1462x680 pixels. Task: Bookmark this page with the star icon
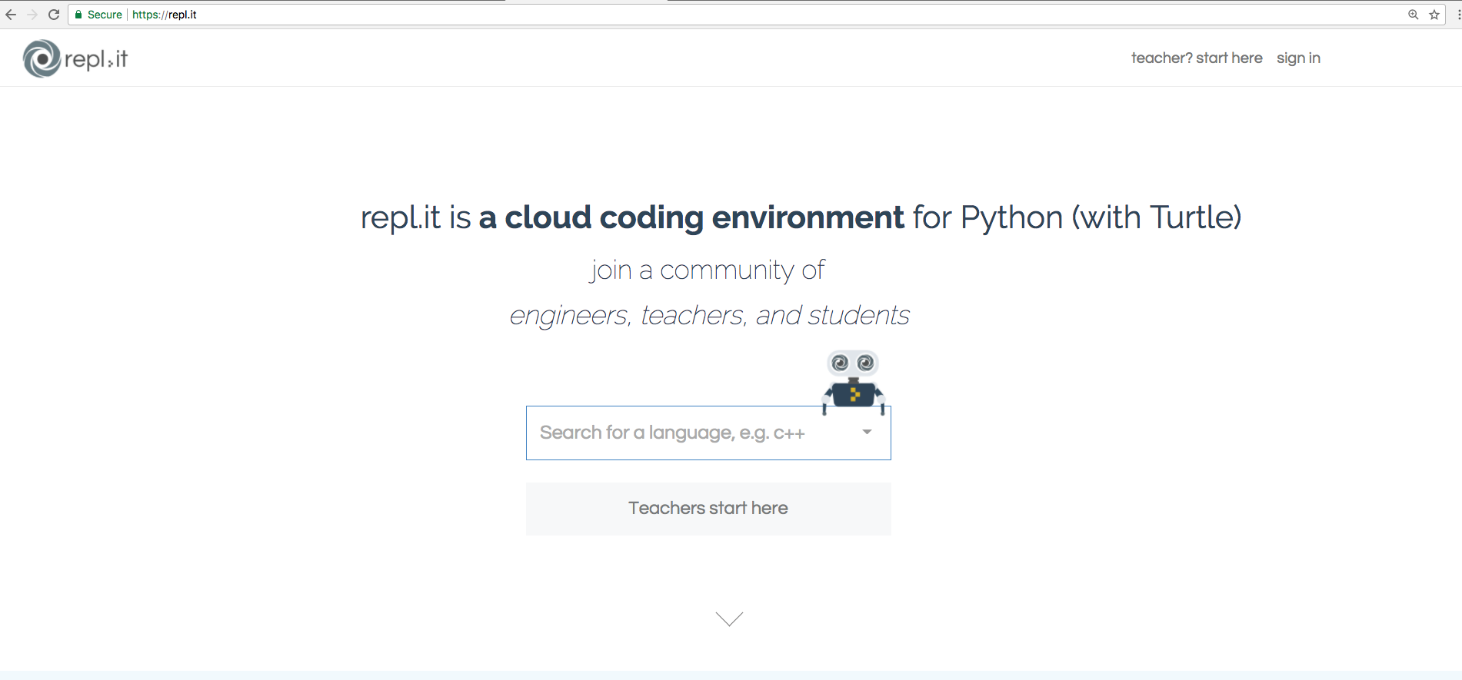coord(1434,15)
